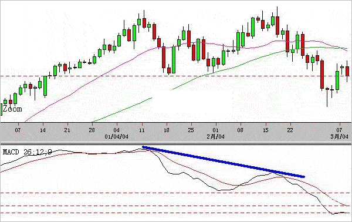Select the 28 date marker
Viewport: 352px width, 222px height.
click(x=92, y=130)
